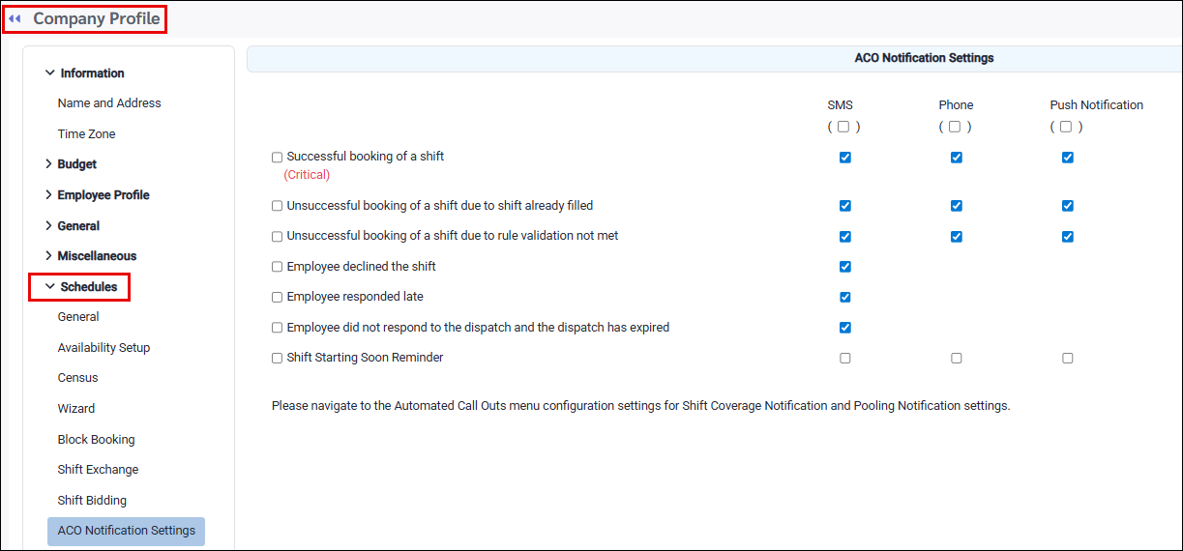
Task: Uncheck SMS for Employee declined the shift
Action: pyautogui.click(x=845, y=267)
